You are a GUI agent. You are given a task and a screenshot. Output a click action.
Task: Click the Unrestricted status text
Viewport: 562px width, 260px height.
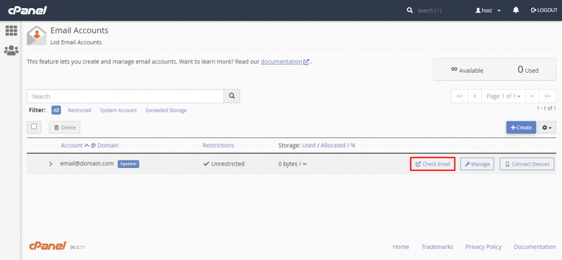pyautogui.click(x=228, y=164)
